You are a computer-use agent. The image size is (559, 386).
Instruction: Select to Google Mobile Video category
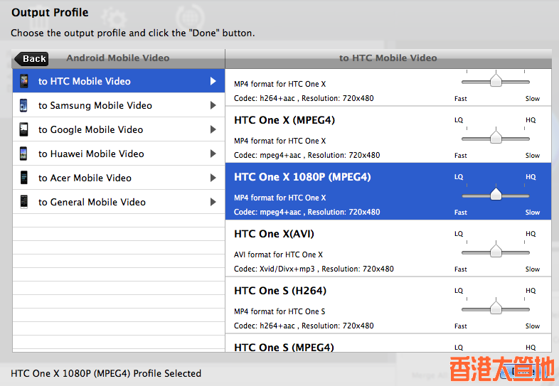coord(119,130)
